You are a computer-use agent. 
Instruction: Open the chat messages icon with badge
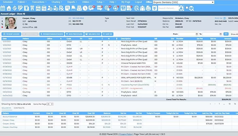coord(91,8)
